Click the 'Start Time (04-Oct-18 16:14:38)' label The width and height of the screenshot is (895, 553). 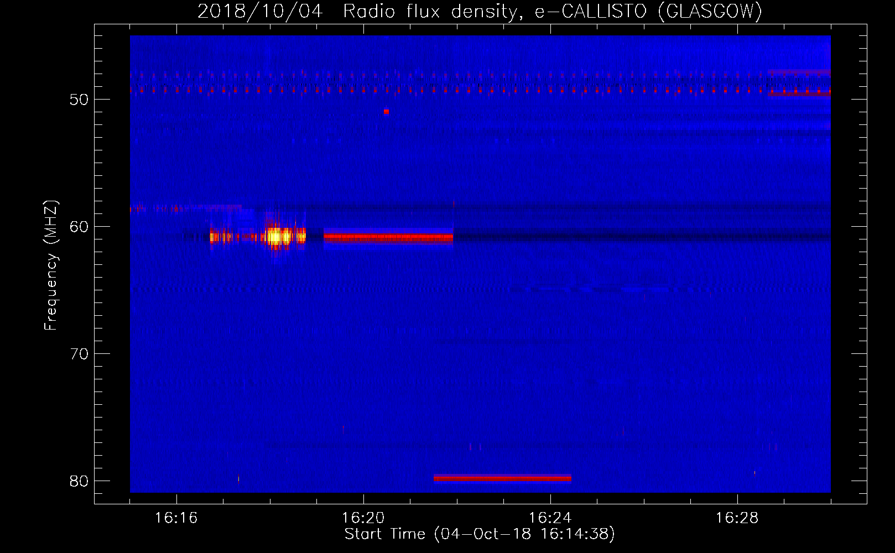480,534
